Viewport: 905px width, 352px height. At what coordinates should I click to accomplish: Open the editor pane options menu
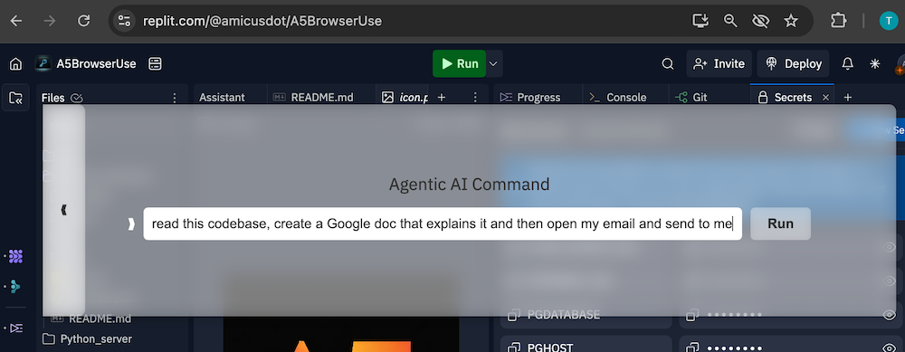[x=476, y=98]
